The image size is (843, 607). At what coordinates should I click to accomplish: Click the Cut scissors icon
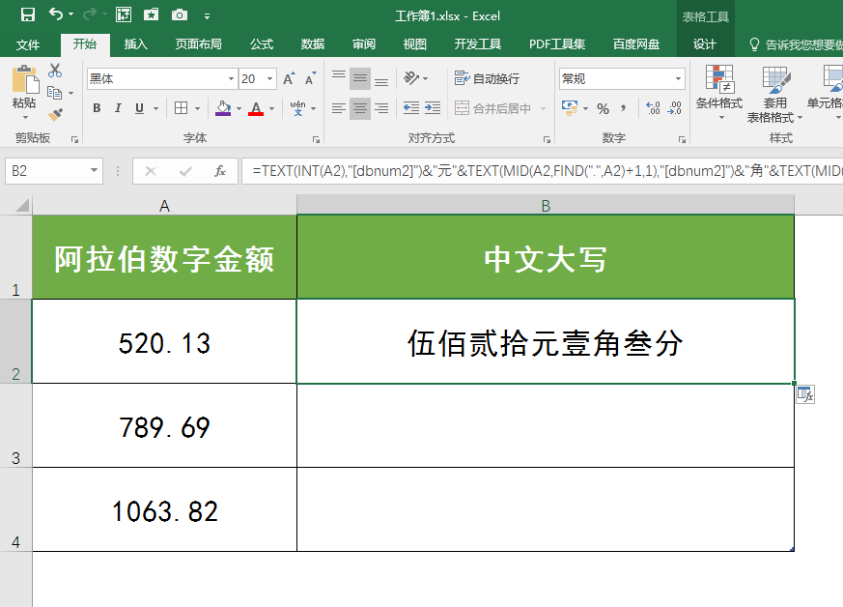tap(55, 71)
